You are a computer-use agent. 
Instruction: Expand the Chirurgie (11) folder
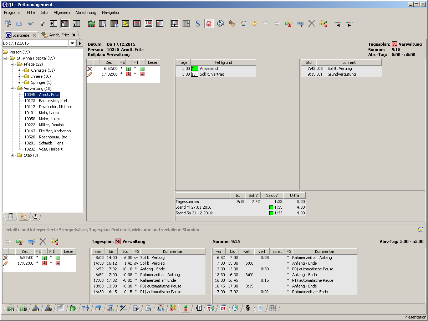(x=20, y=70)
